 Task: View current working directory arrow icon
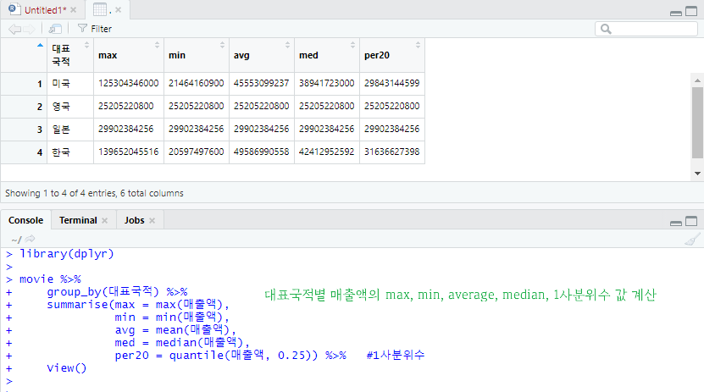tap(30, 239)
